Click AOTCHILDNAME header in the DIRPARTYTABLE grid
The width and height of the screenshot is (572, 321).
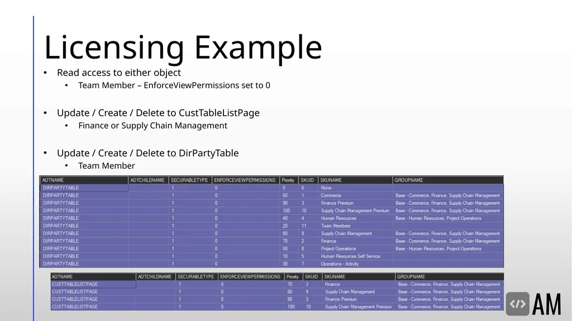click(147, 180)
